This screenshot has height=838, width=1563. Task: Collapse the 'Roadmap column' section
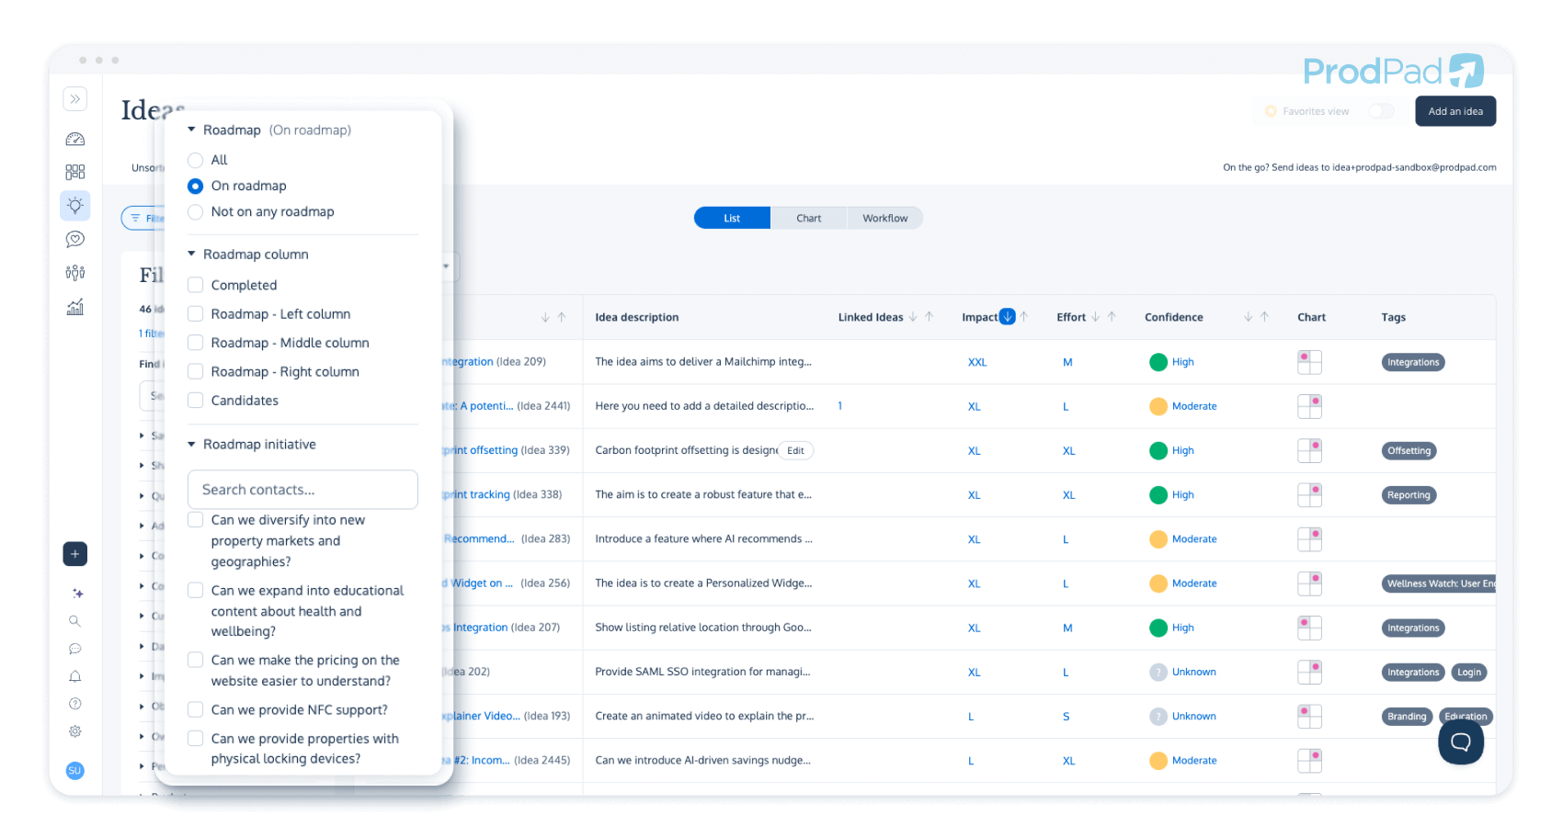point(190,254)
